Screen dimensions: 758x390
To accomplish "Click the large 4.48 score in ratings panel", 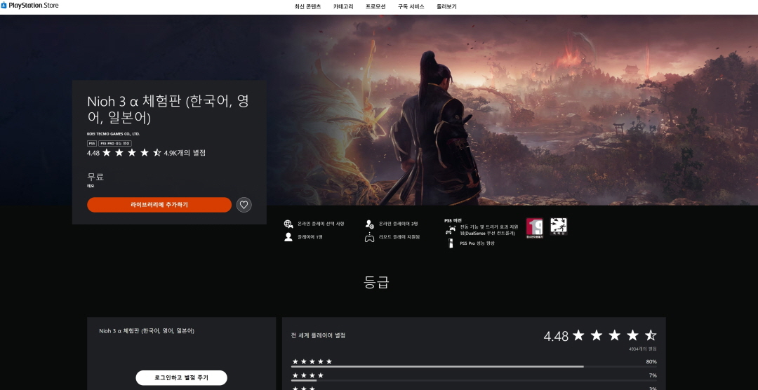I will [556, 337].
